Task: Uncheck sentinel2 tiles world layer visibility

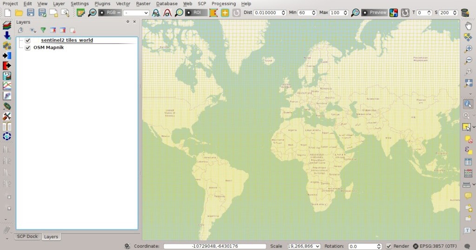Action: (x=27, y=40)
